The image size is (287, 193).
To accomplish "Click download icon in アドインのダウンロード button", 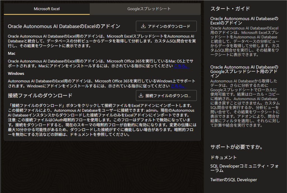I will (143, 26).
